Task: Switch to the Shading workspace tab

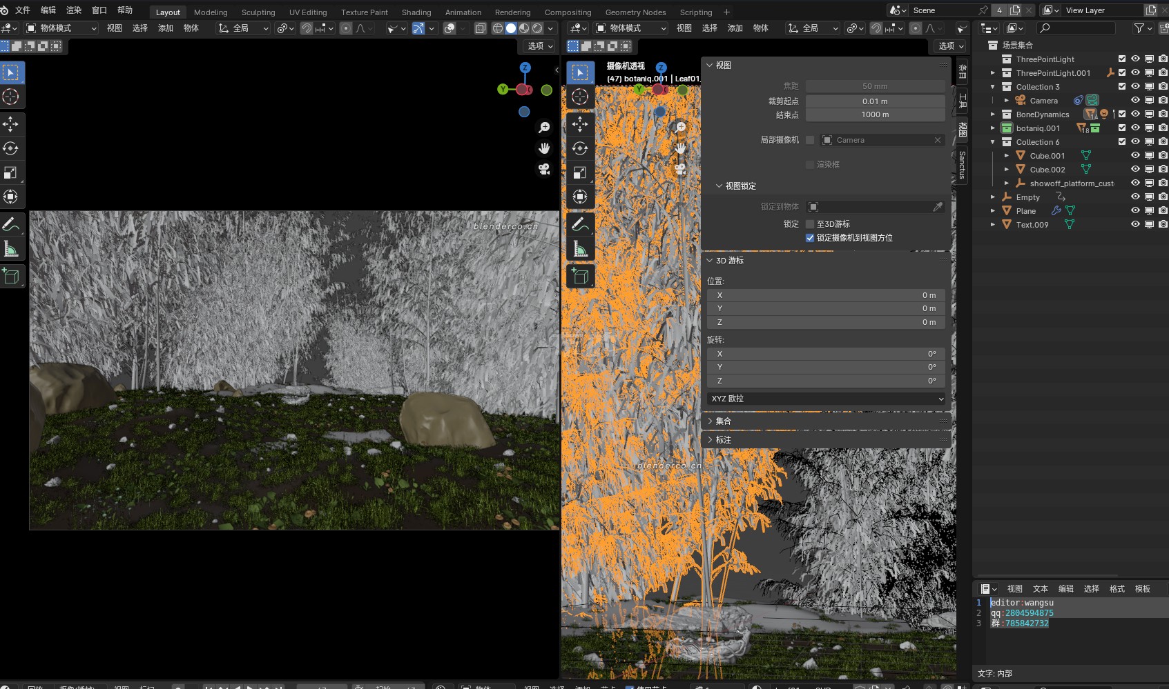Action: click(416, 12)
